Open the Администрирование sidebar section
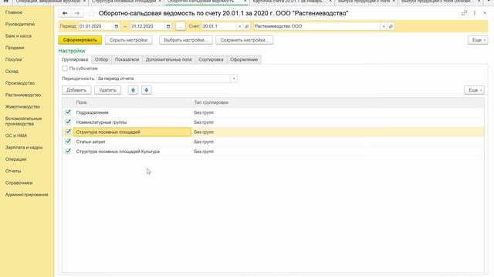 [x=27, y=195]
